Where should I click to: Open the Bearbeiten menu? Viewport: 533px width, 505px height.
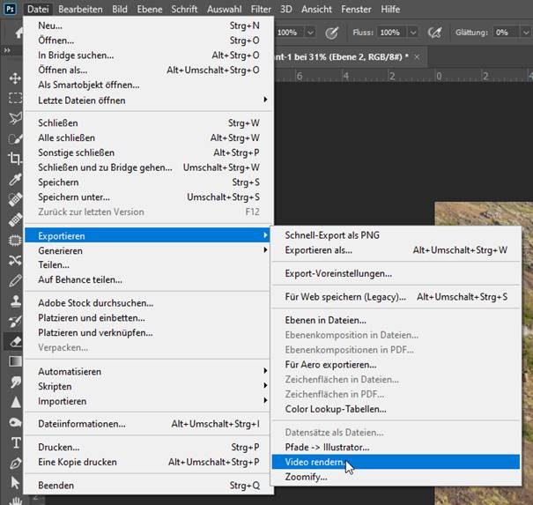click(x=80, y=9)
